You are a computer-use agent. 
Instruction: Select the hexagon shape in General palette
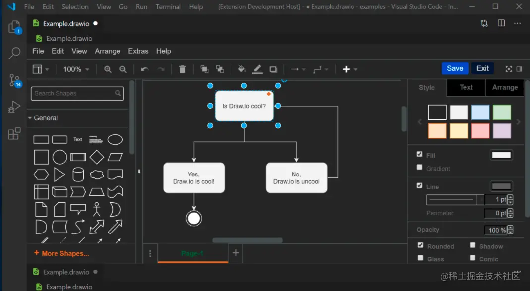(x=41, y=175)
